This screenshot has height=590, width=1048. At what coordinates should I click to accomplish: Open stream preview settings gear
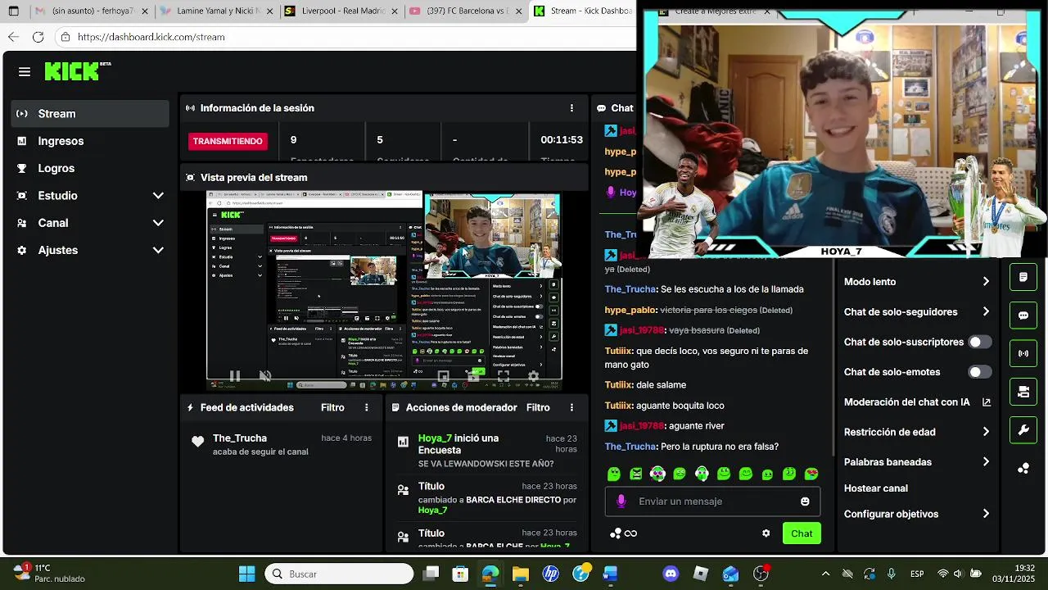point(533,376)
